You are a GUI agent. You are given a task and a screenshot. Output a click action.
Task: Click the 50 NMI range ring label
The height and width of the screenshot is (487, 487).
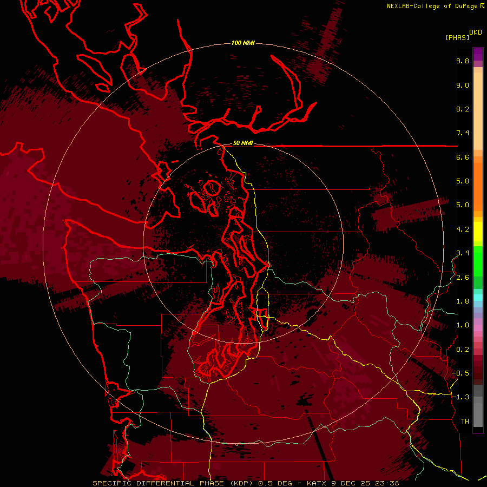point(243,143)
